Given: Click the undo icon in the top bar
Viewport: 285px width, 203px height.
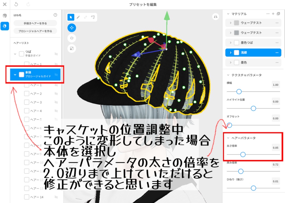Looking at the screenshot, I should click(x=16, y=4).
